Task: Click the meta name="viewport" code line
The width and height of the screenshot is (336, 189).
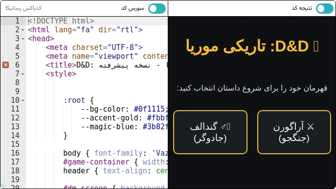Action: coord(107,56)
